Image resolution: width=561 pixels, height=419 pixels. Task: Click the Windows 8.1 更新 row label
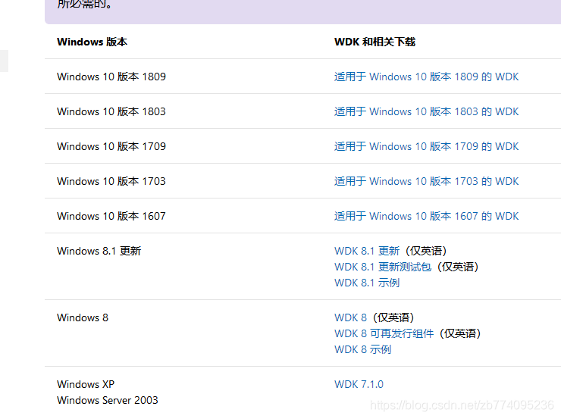[x=99, y=251]
